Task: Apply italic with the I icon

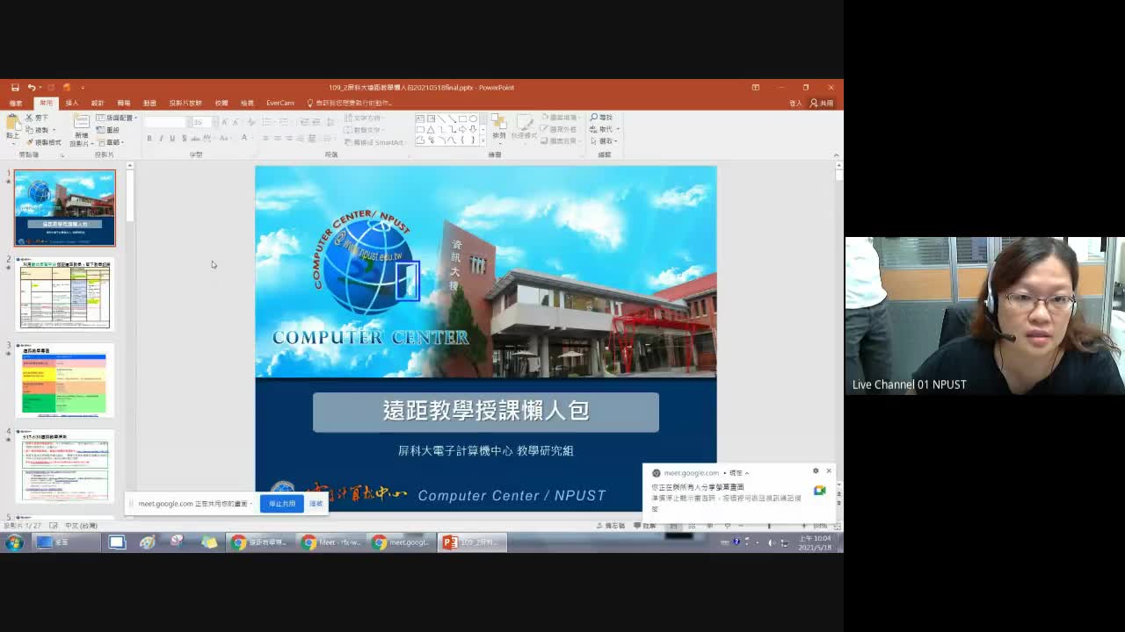Action: pyautogui.click(x=161, y=139)
